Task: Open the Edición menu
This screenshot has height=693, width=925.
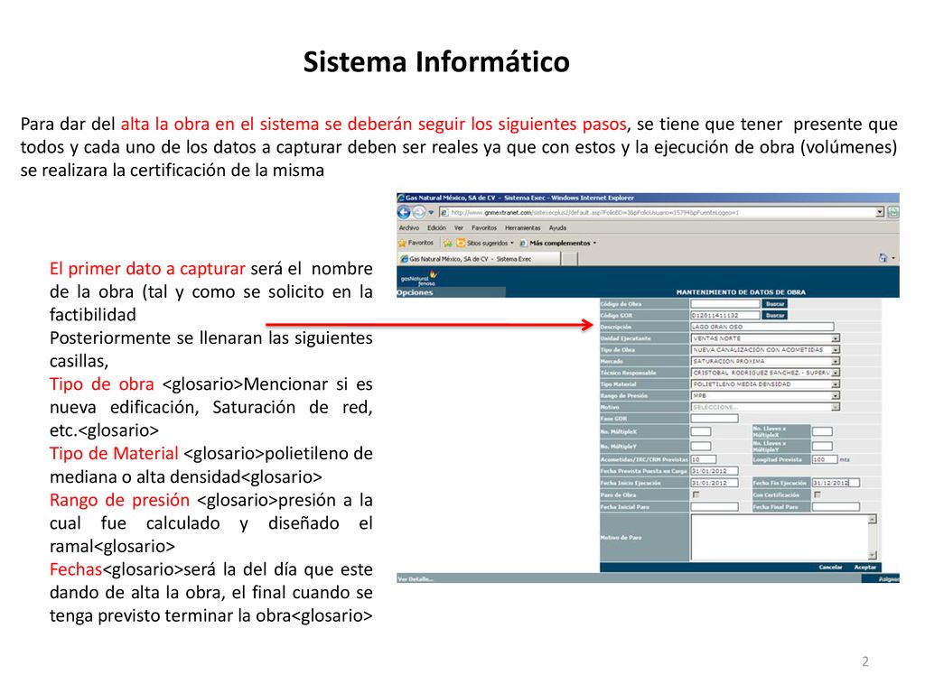Action: 436,227
